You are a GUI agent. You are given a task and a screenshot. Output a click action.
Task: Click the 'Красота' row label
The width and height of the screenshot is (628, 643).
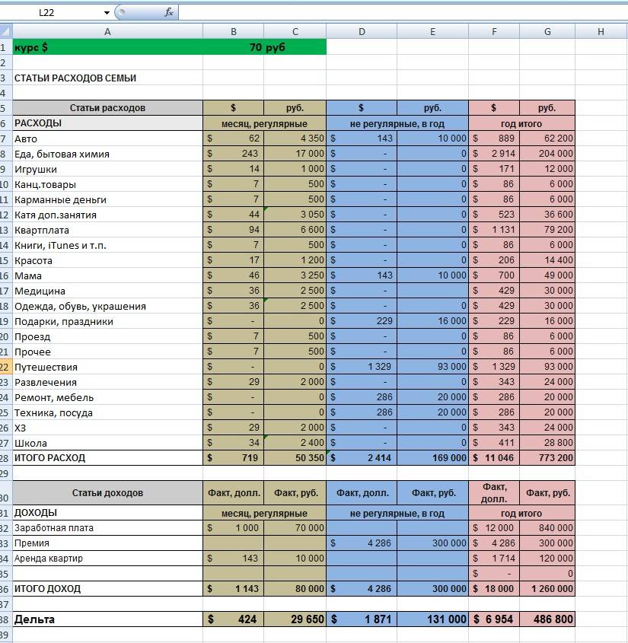[107, 260]
